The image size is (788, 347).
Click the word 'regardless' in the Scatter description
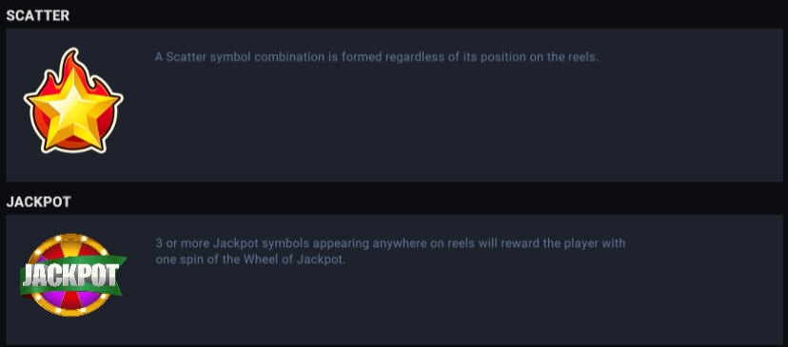[415, 57]
